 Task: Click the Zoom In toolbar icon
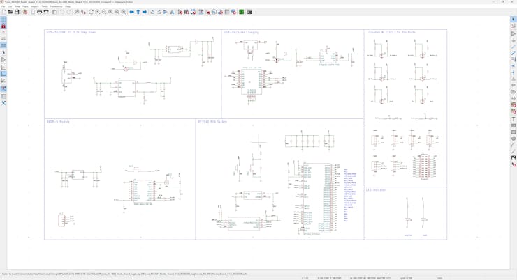tap(98, 12)
